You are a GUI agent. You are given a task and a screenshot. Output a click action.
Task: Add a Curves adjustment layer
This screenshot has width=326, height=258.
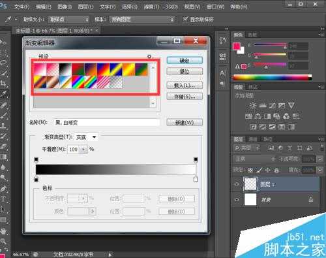point(272,106)
